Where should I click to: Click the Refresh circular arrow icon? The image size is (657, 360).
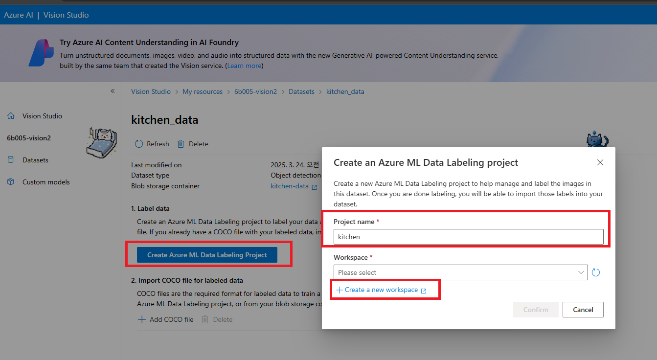pyautogui.click(x=139, y=144)
